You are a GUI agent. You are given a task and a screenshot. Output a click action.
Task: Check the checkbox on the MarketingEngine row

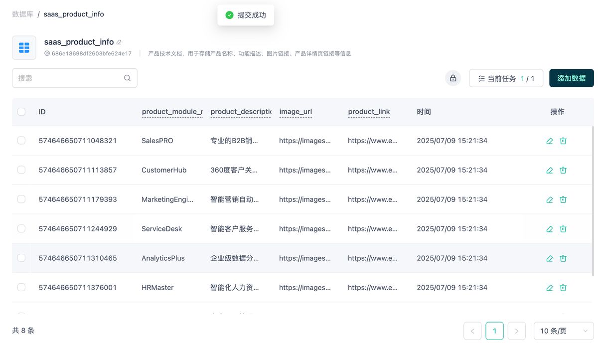(21, 199)
